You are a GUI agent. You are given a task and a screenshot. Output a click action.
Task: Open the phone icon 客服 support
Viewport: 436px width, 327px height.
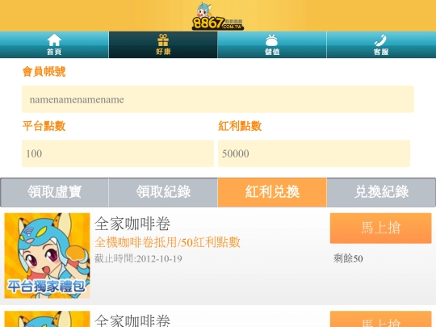pyautogui.click(x=381, y=44)
